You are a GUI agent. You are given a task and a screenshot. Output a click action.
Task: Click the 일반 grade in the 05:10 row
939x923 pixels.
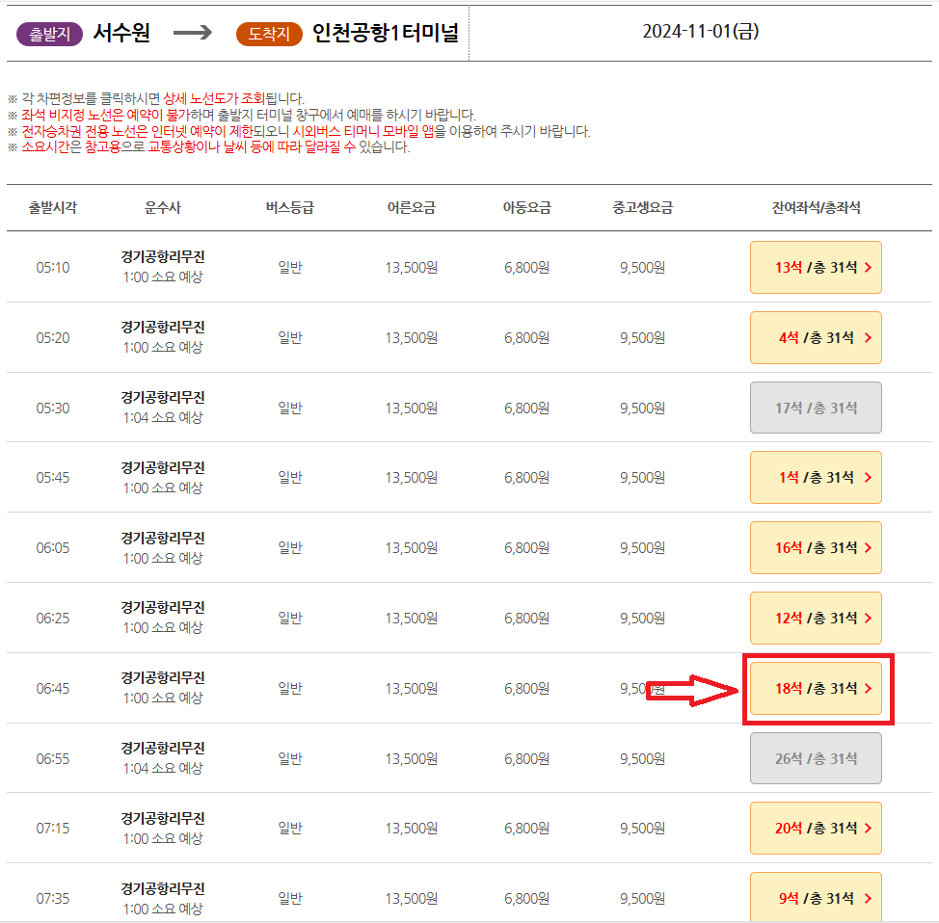click(290, 268)
